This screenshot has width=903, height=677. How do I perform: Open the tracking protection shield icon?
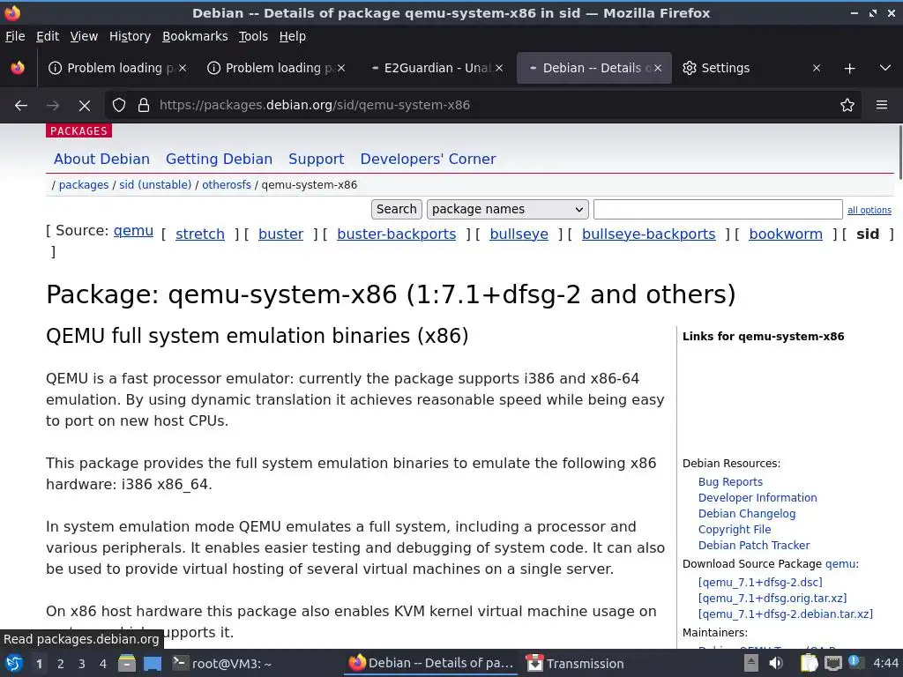[119, 106]
